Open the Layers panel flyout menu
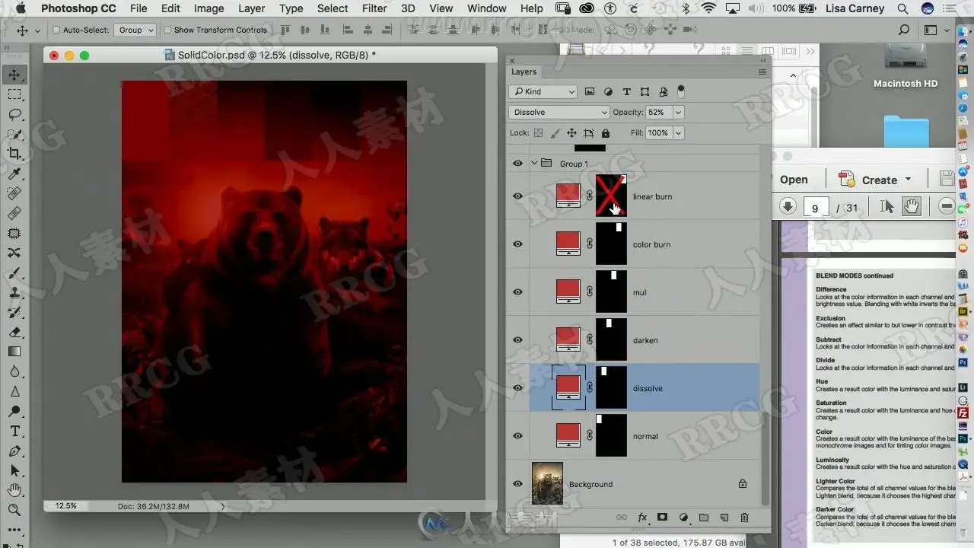The width and height of the screenshot is (974, 548). [762, 72]
